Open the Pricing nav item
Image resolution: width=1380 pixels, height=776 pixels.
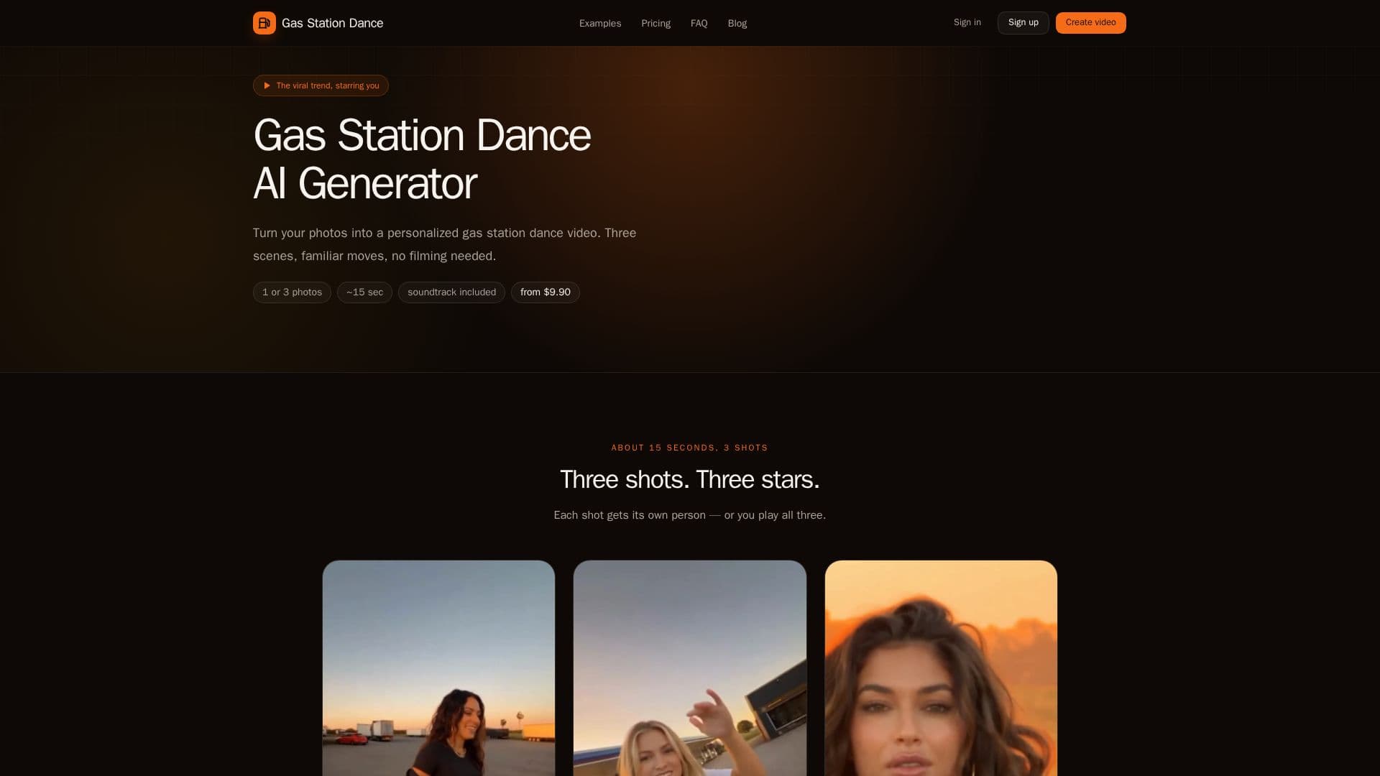(655, 23)
